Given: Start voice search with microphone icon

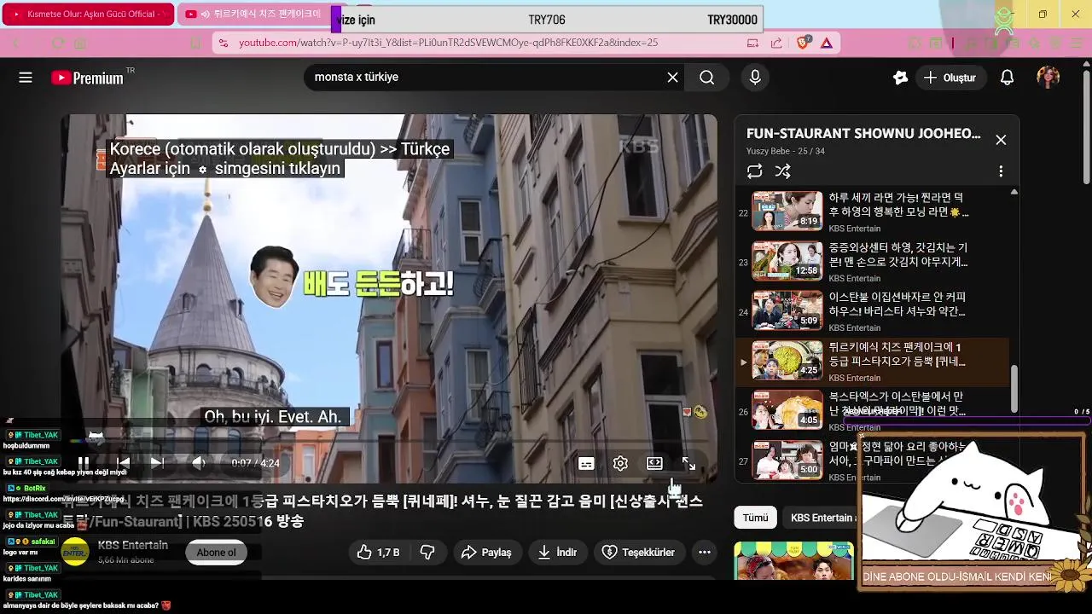Looking at the screenshot, I should tap(755, 78).
